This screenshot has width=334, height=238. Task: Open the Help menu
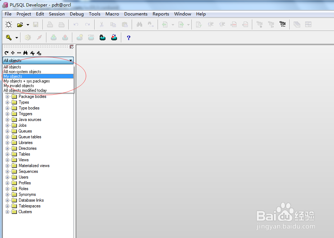point(201,14)
